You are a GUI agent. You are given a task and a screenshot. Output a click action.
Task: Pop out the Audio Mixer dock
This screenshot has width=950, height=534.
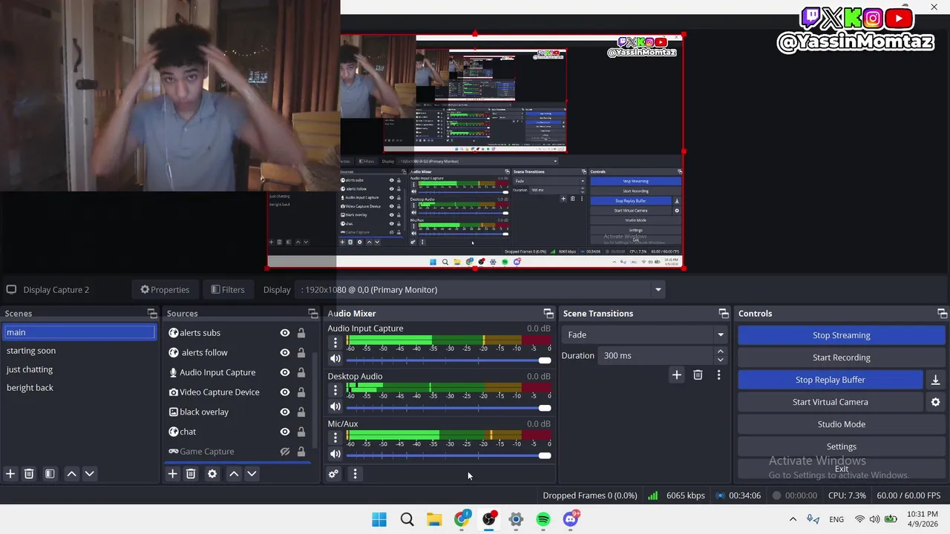pos(548,314)
